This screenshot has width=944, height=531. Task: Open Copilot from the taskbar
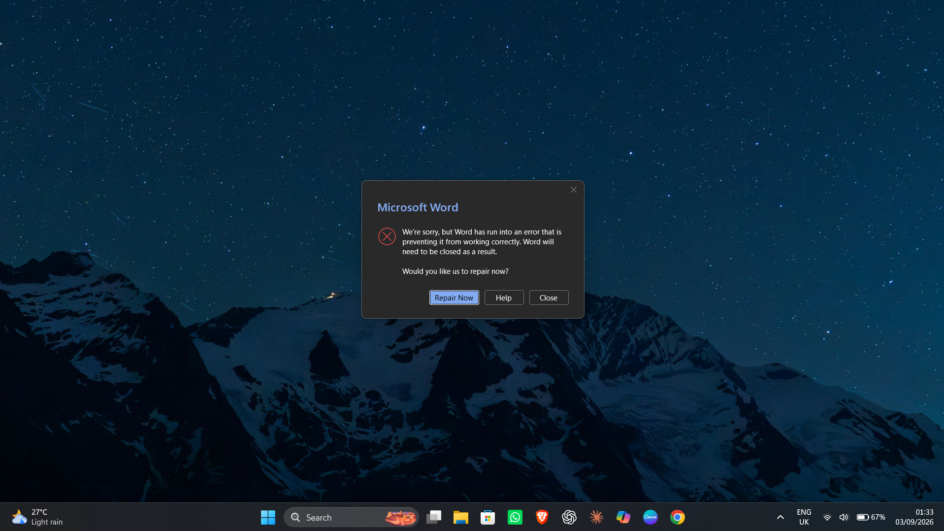tap(623, 517)
